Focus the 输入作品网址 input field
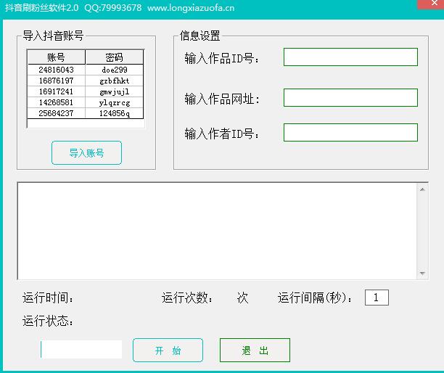 (x=350, y=97)
